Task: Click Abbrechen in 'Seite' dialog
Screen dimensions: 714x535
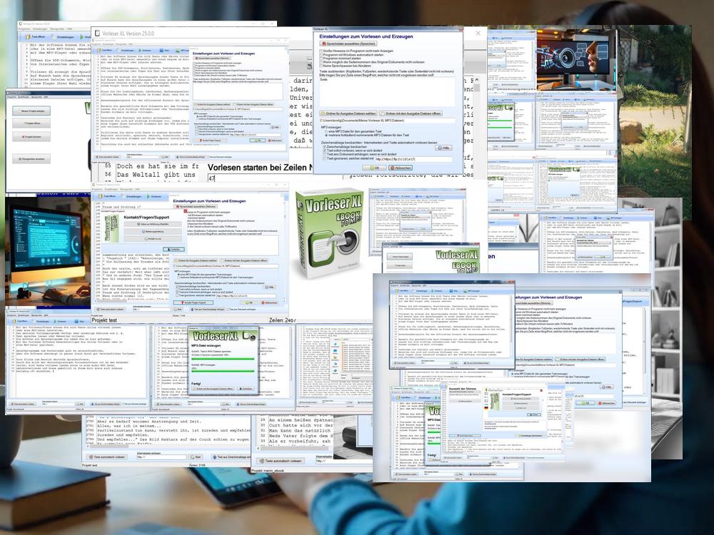Action: pyautogui.click(x=401, y=168)
